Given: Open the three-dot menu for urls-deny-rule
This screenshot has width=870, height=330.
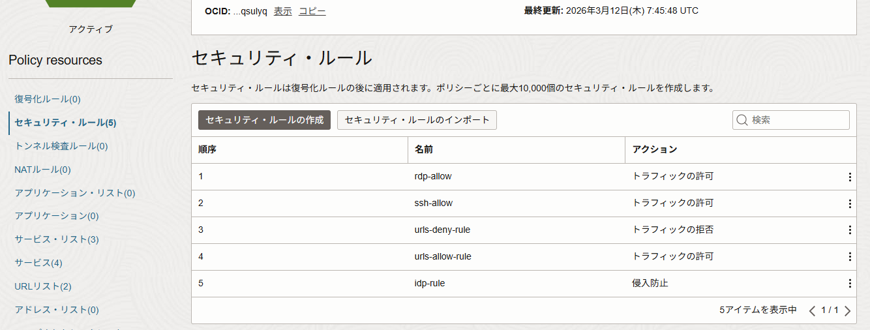Looking at the screenshot, I should point(849,230).
